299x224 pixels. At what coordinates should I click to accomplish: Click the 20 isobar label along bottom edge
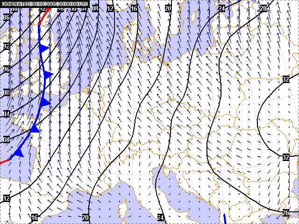(85, 217)
